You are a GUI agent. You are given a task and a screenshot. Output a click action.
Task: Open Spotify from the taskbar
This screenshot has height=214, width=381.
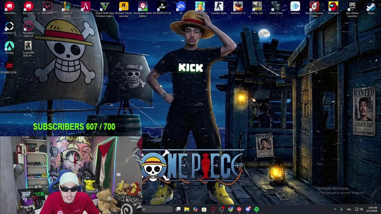coord(257,209)
